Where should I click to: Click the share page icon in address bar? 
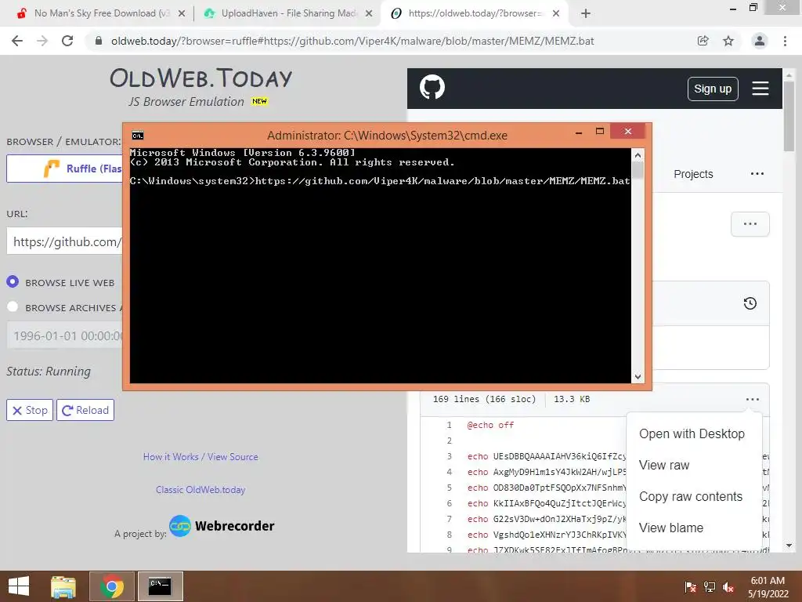tap(703, 41)
